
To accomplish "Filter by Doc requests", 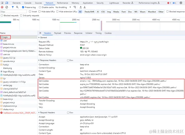I will coord(130,12).
